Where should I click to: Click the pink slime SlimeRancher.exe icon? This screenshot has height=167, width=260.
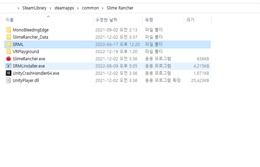9,59
